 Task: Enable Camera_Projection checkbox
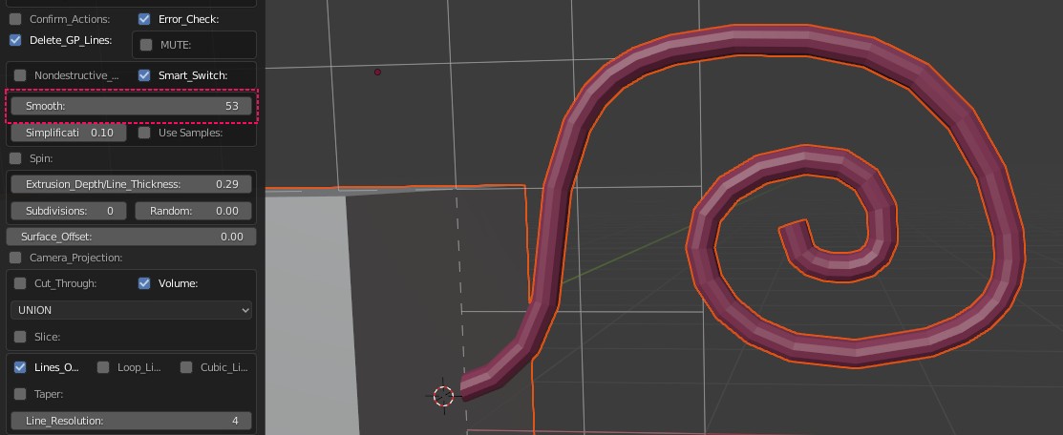(15, 258)
